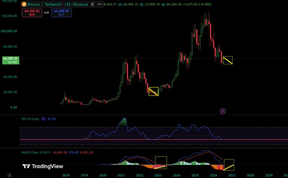Click the purple RSI refresh icon
This screenshot has width=288, height=178.
point(43,119)
